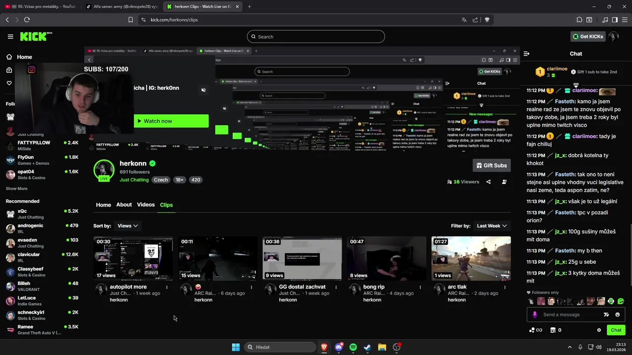
Task: Open the Just Chatting category link under herkonn
Action: coord(134,180)
